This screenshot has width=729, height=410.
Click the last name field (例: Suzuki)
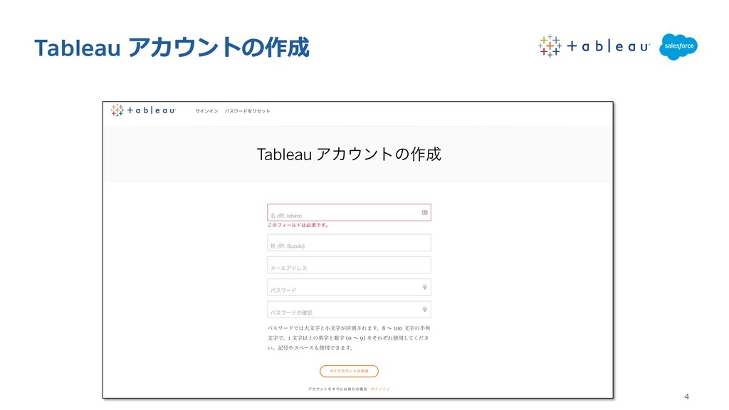[x=349, y=243]
